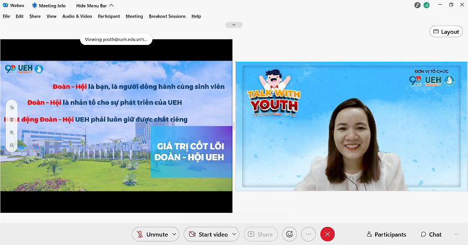Click the camera-off icon on Start video
Image resolution: width=468 pixels, height=245 pixels.
point(192,235)
